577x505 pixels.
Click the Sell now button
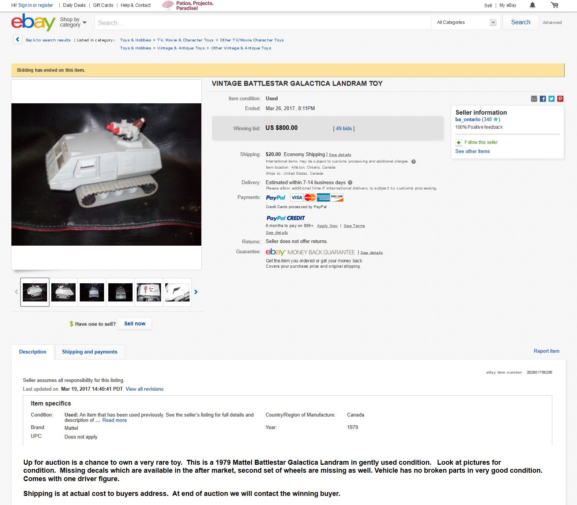point(135,324)
